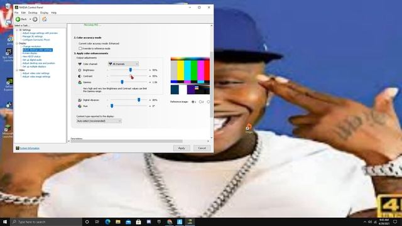The image size is (402, 226).
Task: Open Adjust image settings with preview
Action: 40,33
